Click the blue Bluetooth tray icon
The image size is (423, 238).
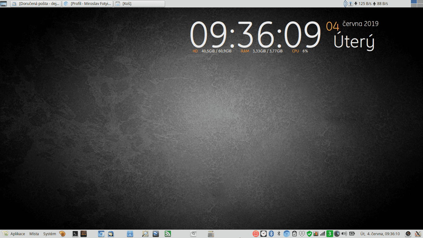point(271,234)
